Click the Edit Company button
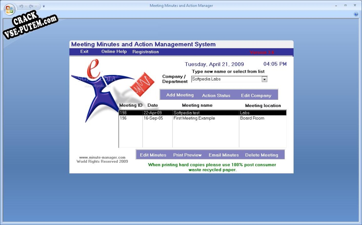This screenshot has height=225, width=362. point(256,96)
